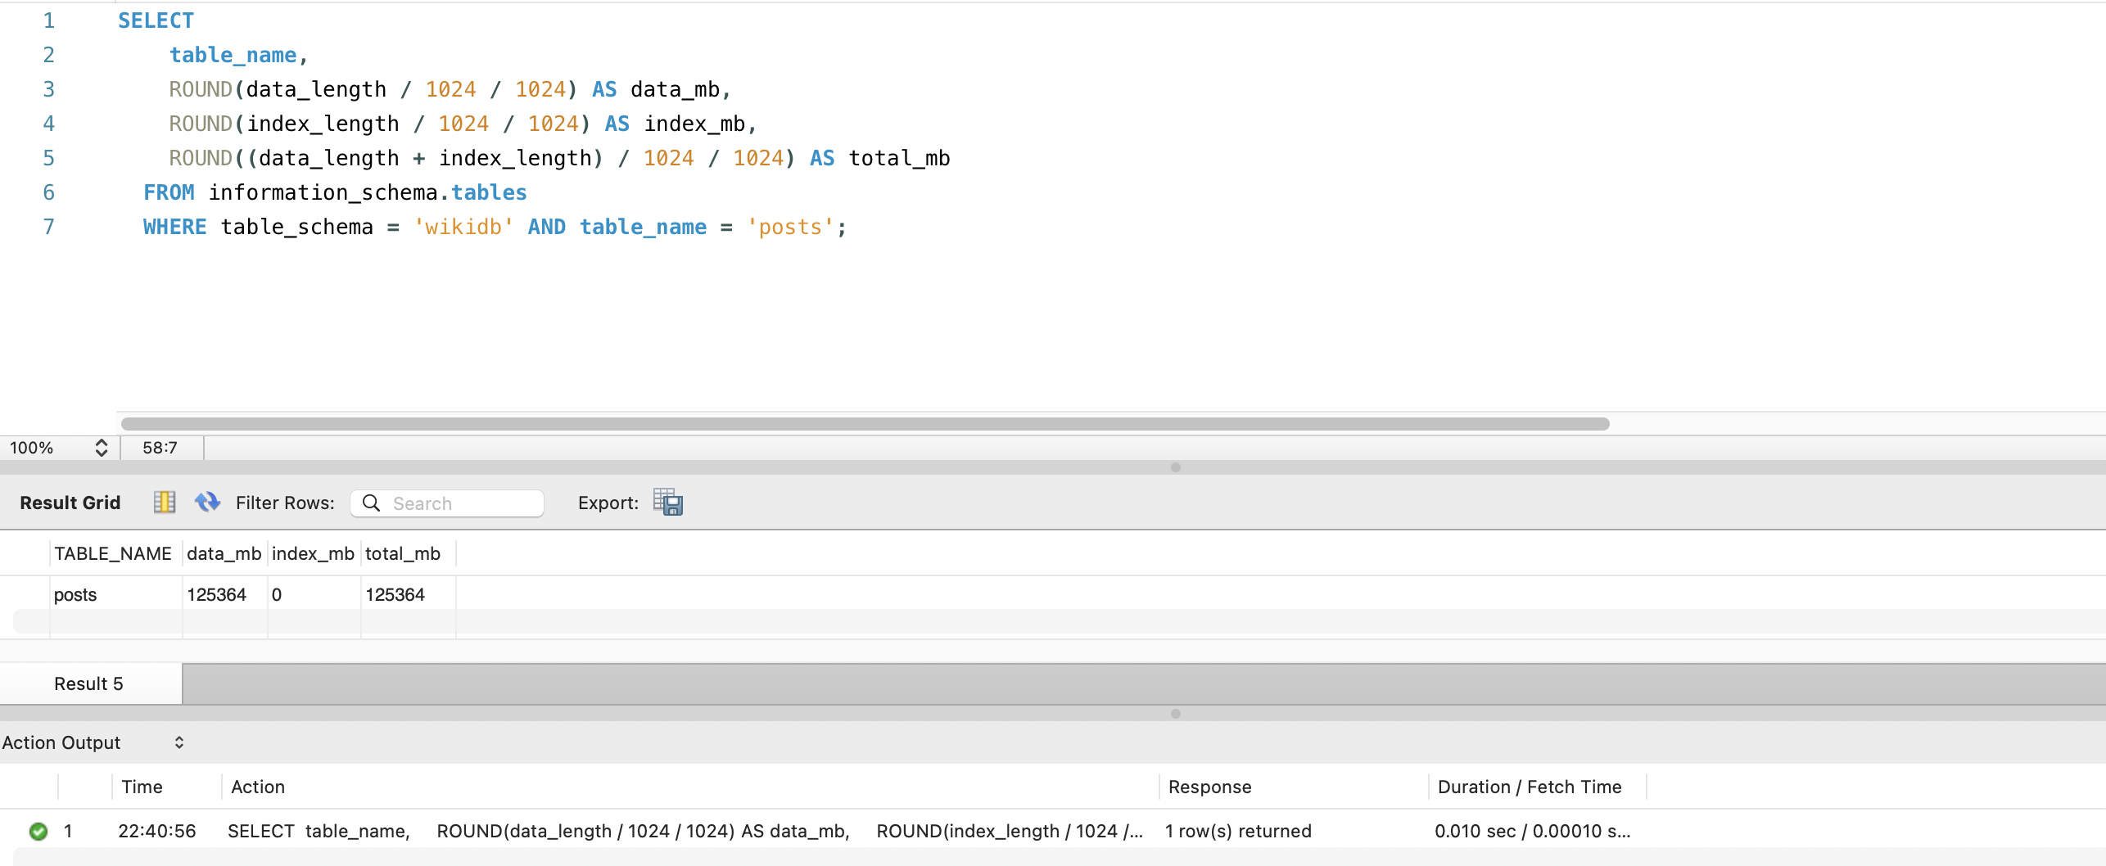Click the Export recordset to file icon
Screen dimensions: 2106x866
coord(667,502)
